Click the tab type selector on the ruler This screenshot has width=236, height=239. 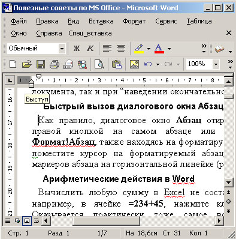(x=10, y=80)
